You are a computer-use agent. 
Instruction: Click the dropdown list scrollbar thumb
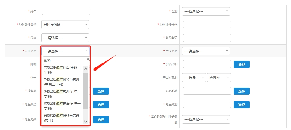pos(85,91)
